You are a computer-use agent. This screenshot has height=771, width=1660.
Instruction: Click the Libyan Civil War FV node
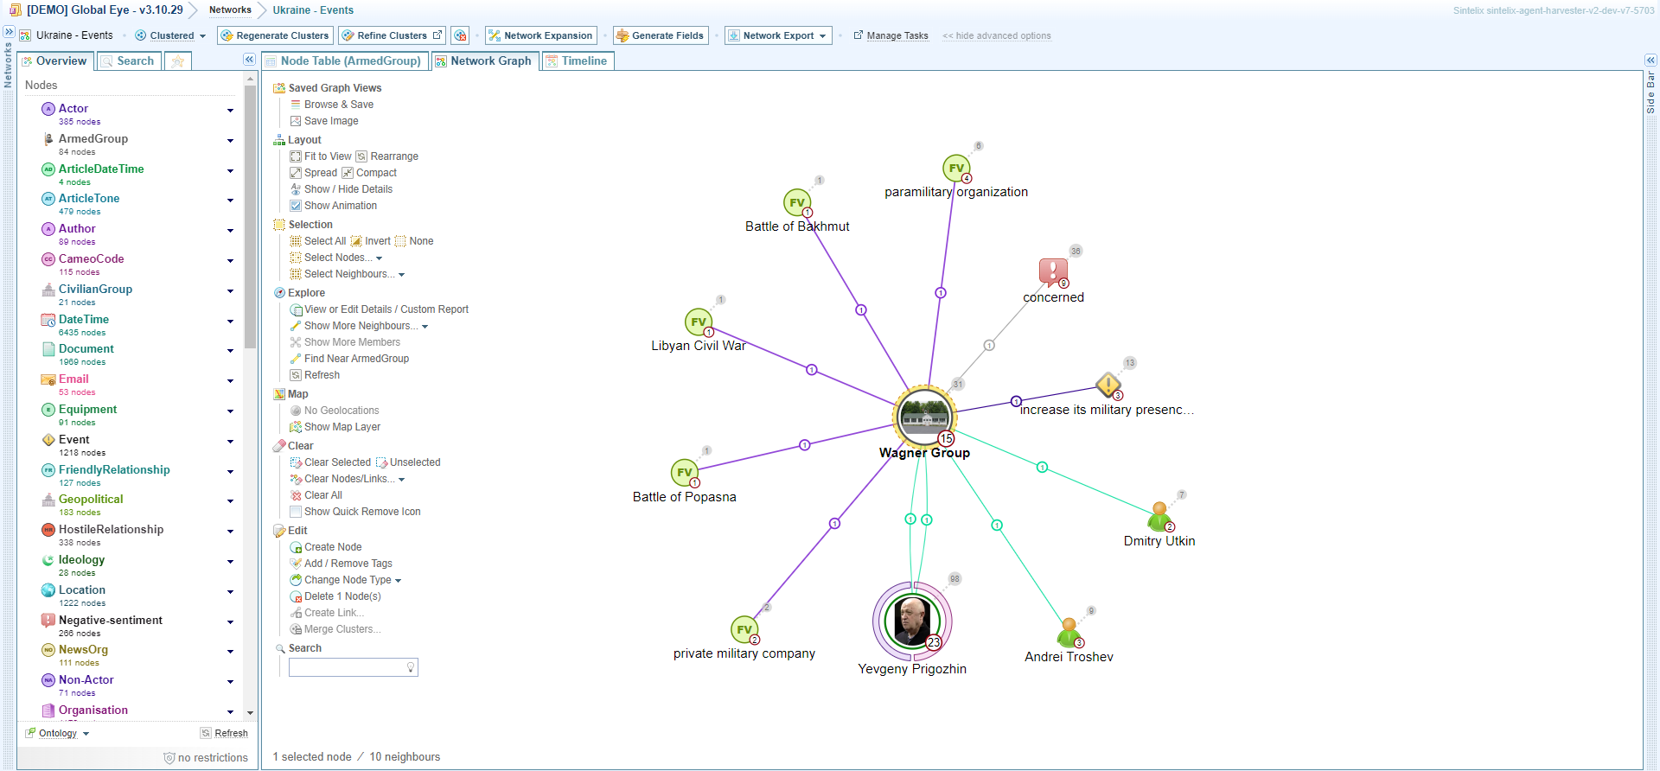point(699,322)
